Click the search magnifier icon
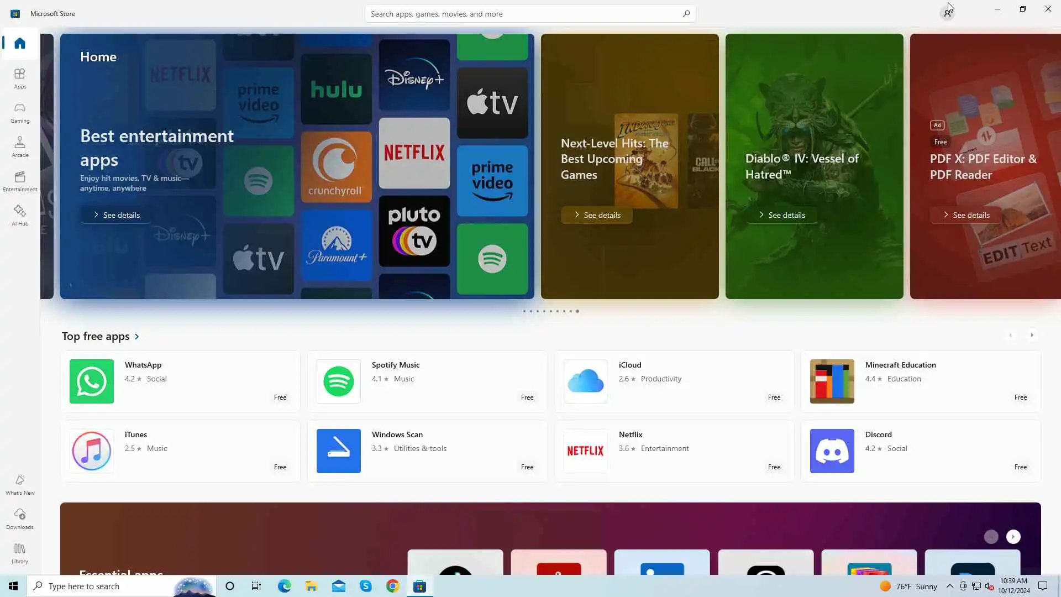Viewport: 1061px width, 597px height. click(686, 14)
